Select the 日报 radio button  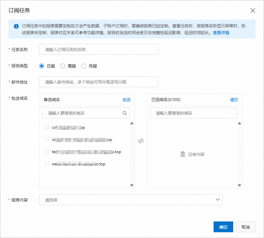click(42, 66)
